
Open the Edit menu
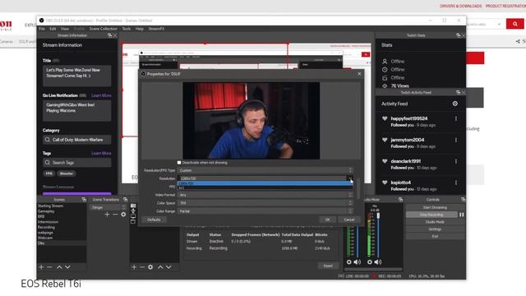click(53, 29)
